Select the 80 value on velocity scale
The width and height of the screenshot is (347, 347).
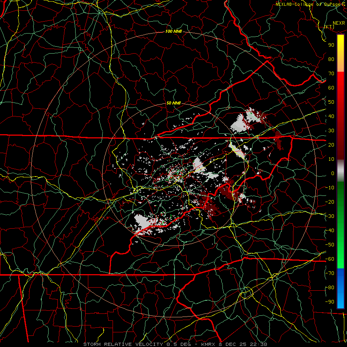(331, 59)
